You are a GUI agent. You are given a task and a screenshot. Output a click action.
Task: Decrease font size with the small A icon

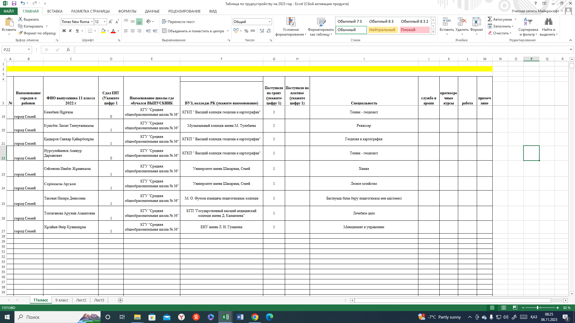pos(117,22)
